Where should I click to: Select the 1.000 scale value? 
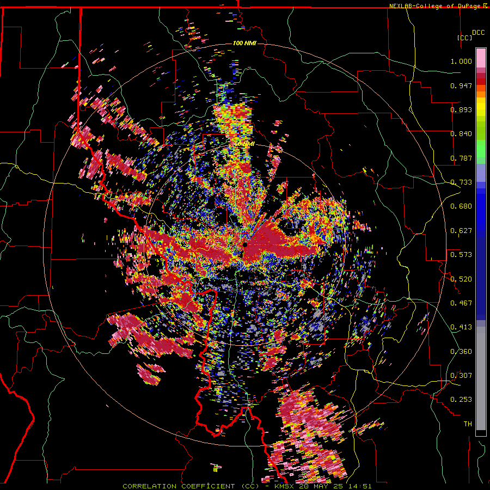pyautogui.click(x=461, y=61)
